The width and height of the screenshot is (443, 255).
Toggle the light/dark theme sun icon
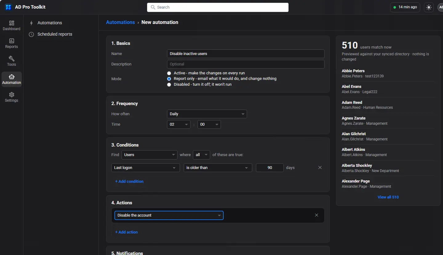429,7
